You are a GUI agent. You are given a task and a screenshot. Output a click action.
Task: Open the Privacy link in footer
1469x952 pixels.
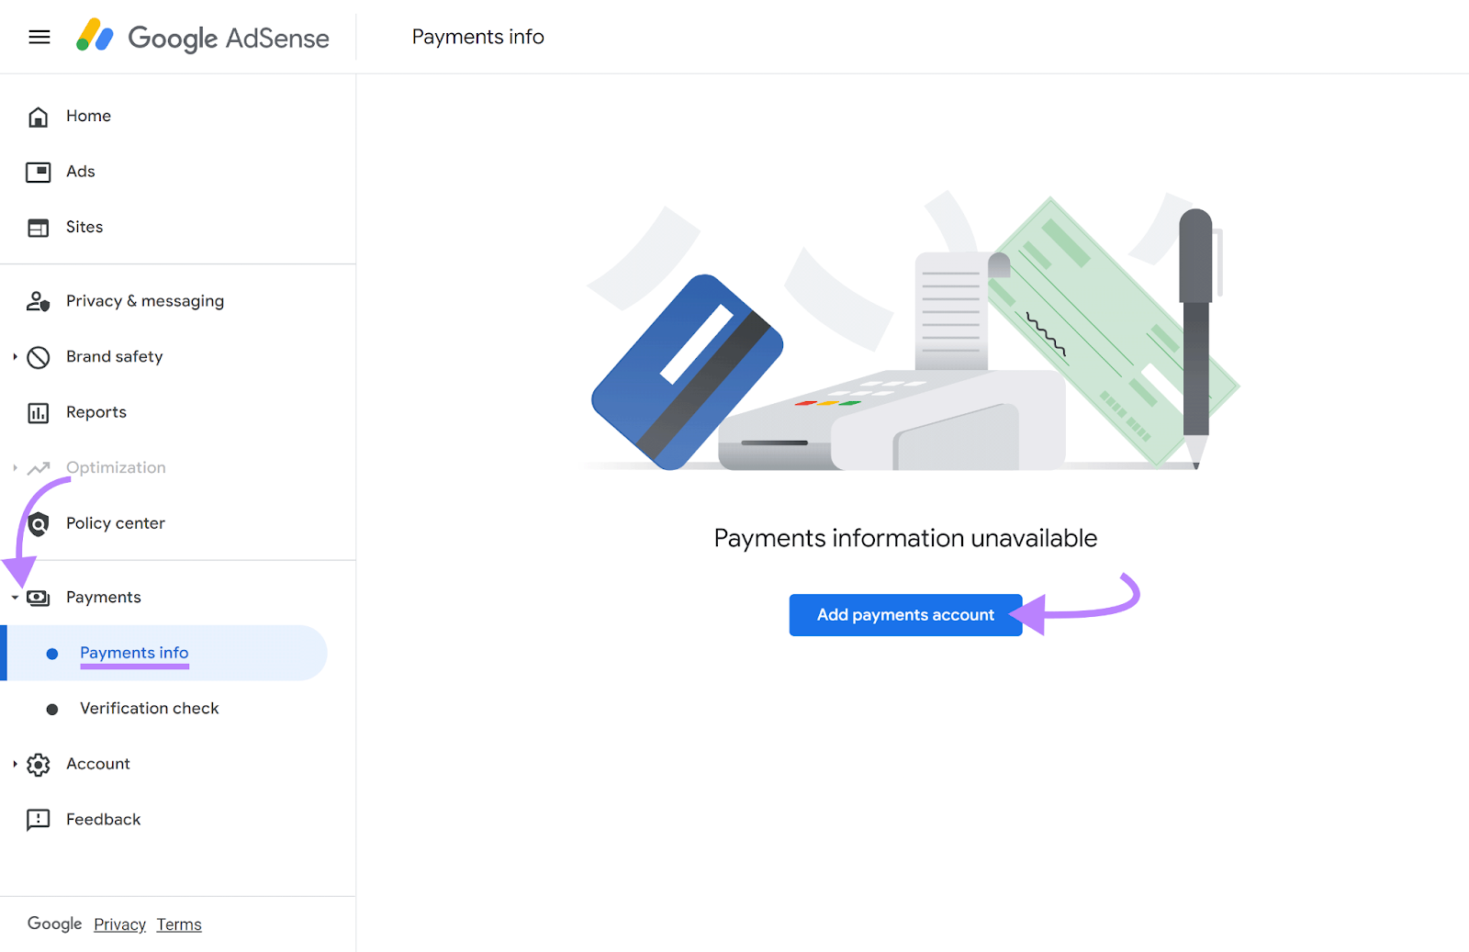(x=119, y=924)
